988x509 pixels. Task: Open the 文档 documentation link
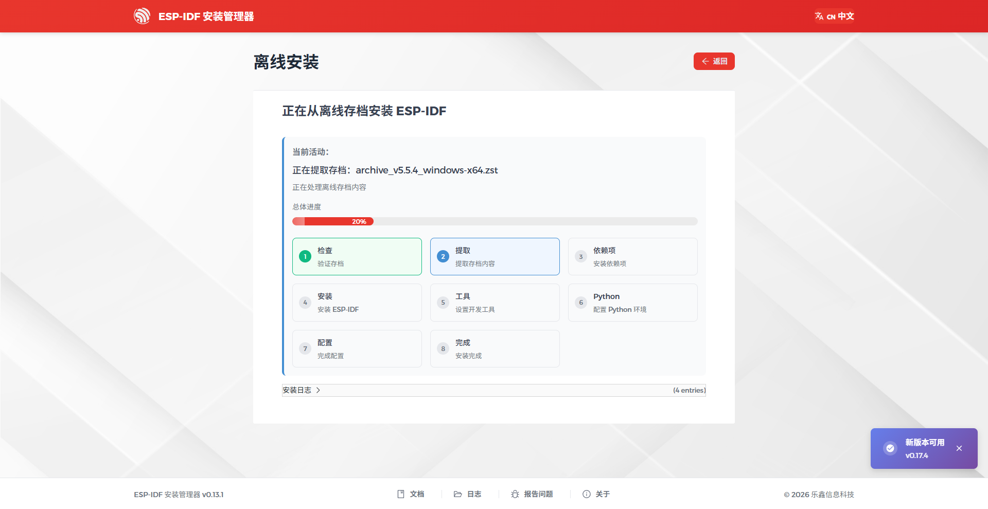pos(411,494)
